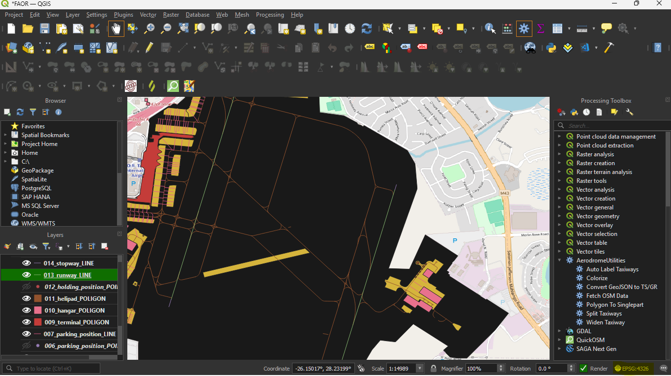The height and width of the screenshot is (376, 671).
Task: Show the 012_holding_position layer
Action: [27, 287]
